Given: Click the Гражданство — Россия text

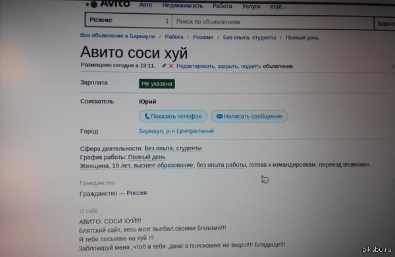Looking at the screenshot, I should [113, 194].
